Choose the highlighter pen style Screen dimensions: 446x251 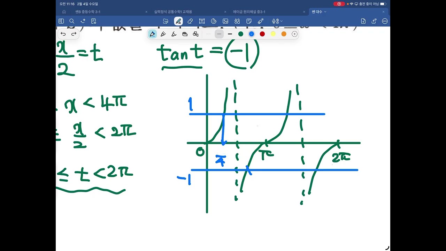point(174,34)
